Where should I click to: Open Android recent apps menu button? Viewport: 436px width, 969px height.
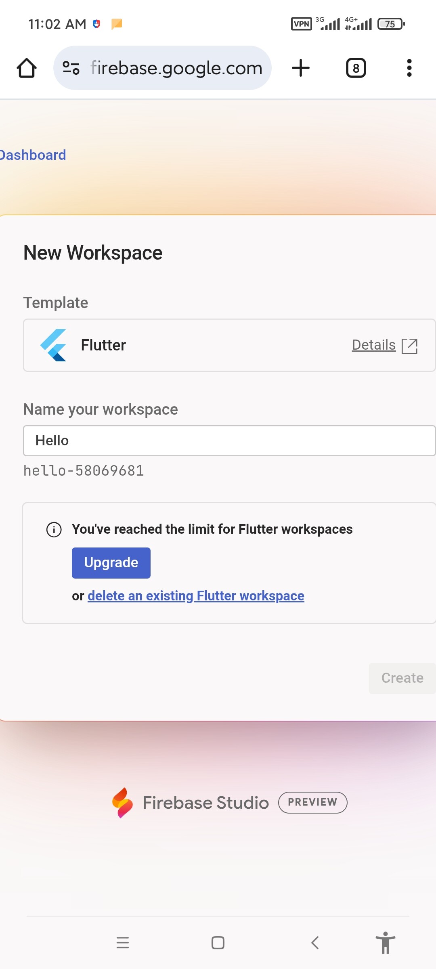(123, 943)
